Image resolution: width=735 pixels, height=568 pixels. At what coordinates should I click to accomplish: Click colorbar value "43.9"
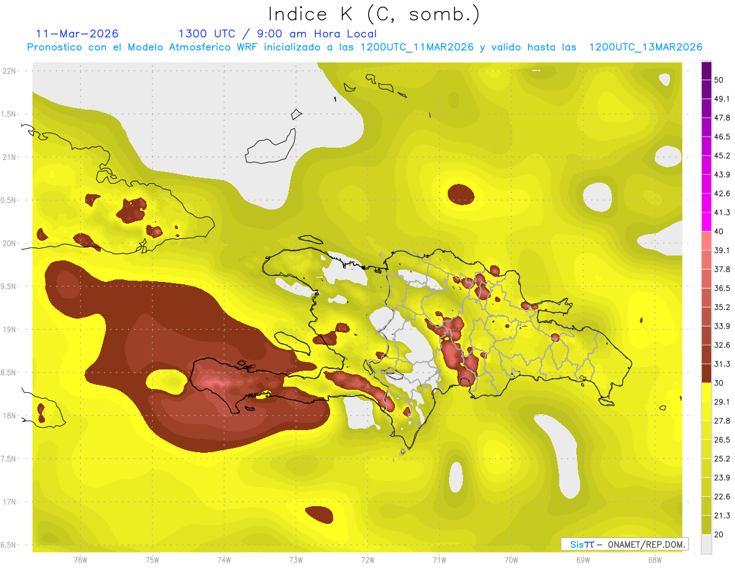coord(722,175)
